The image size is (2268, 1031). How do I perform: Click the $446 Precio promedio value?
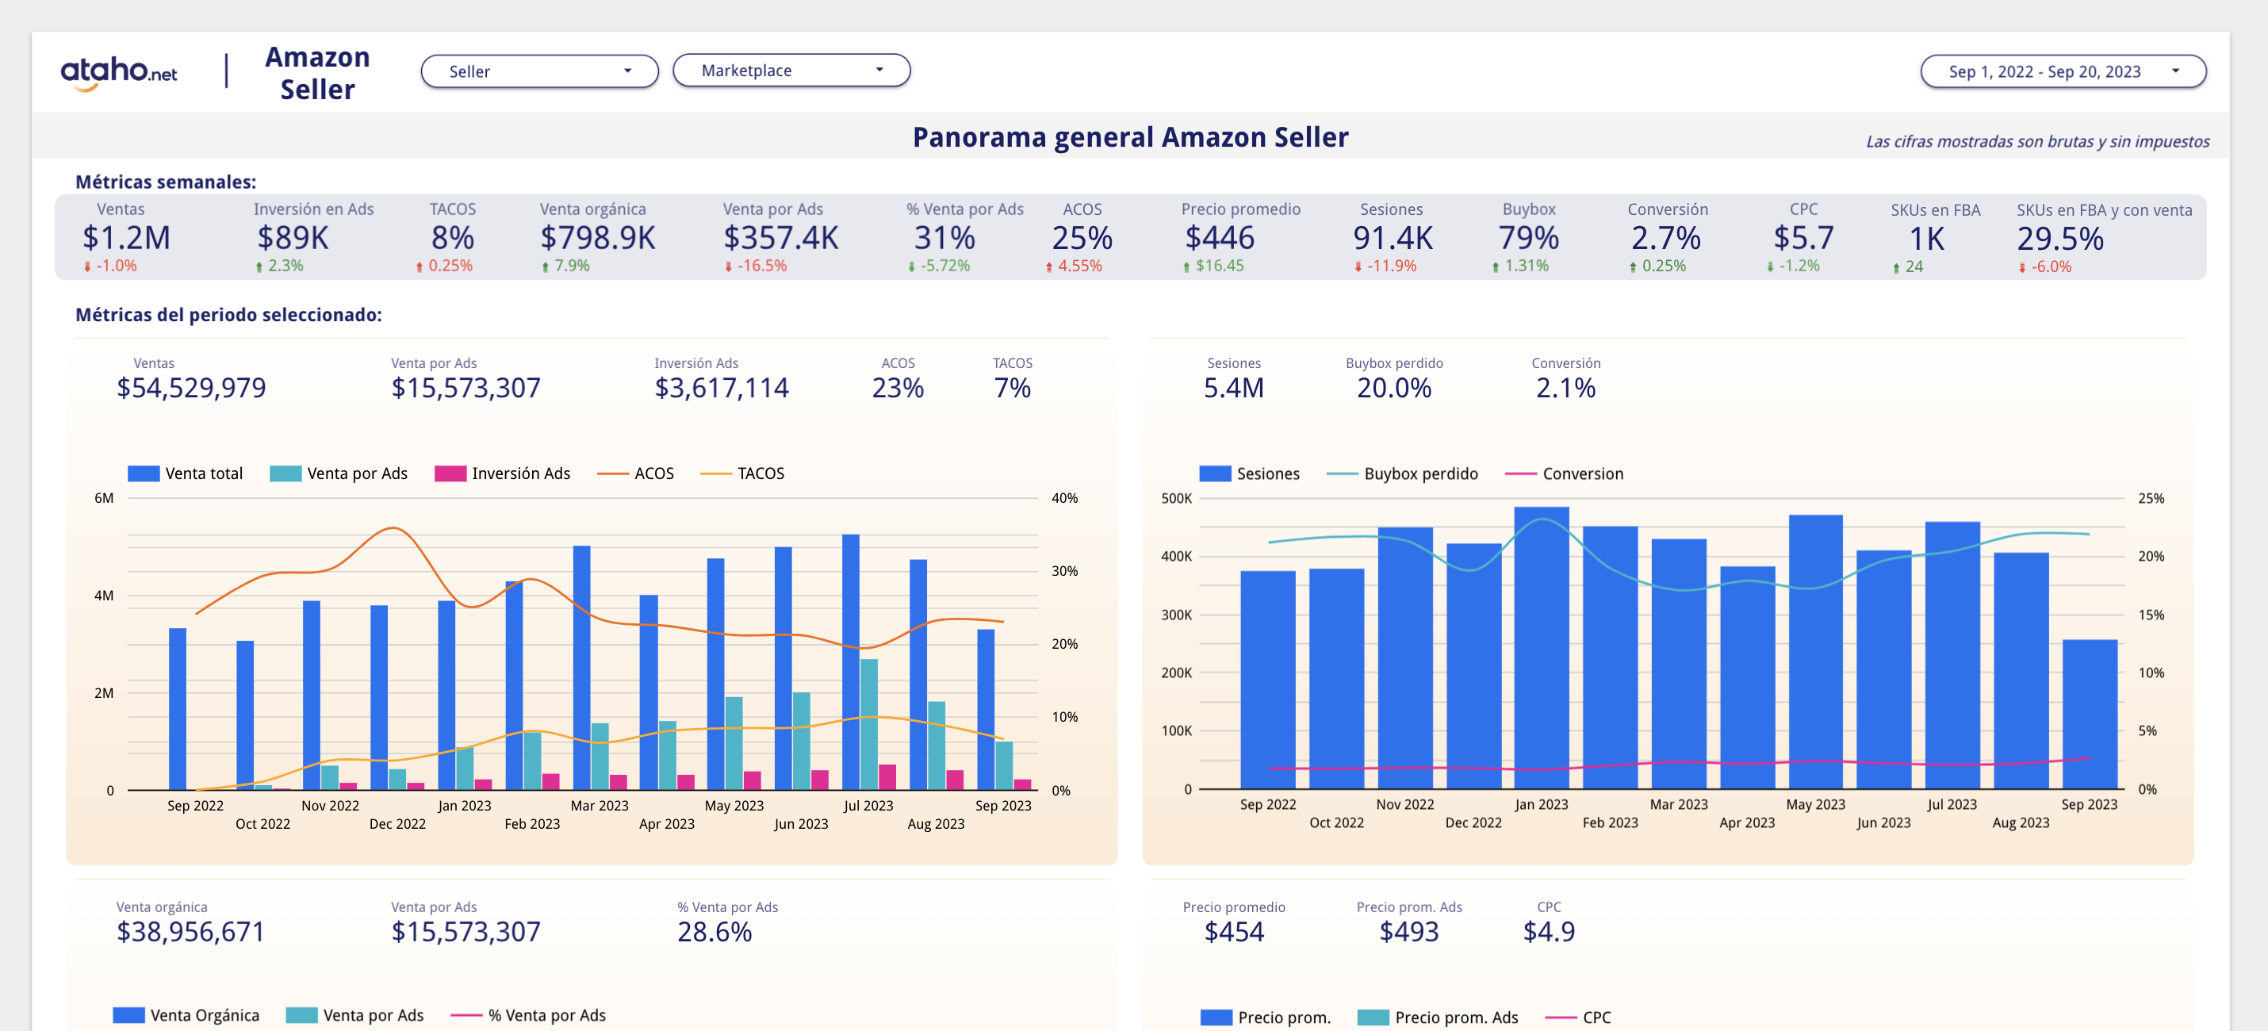tap(1220, 238)
